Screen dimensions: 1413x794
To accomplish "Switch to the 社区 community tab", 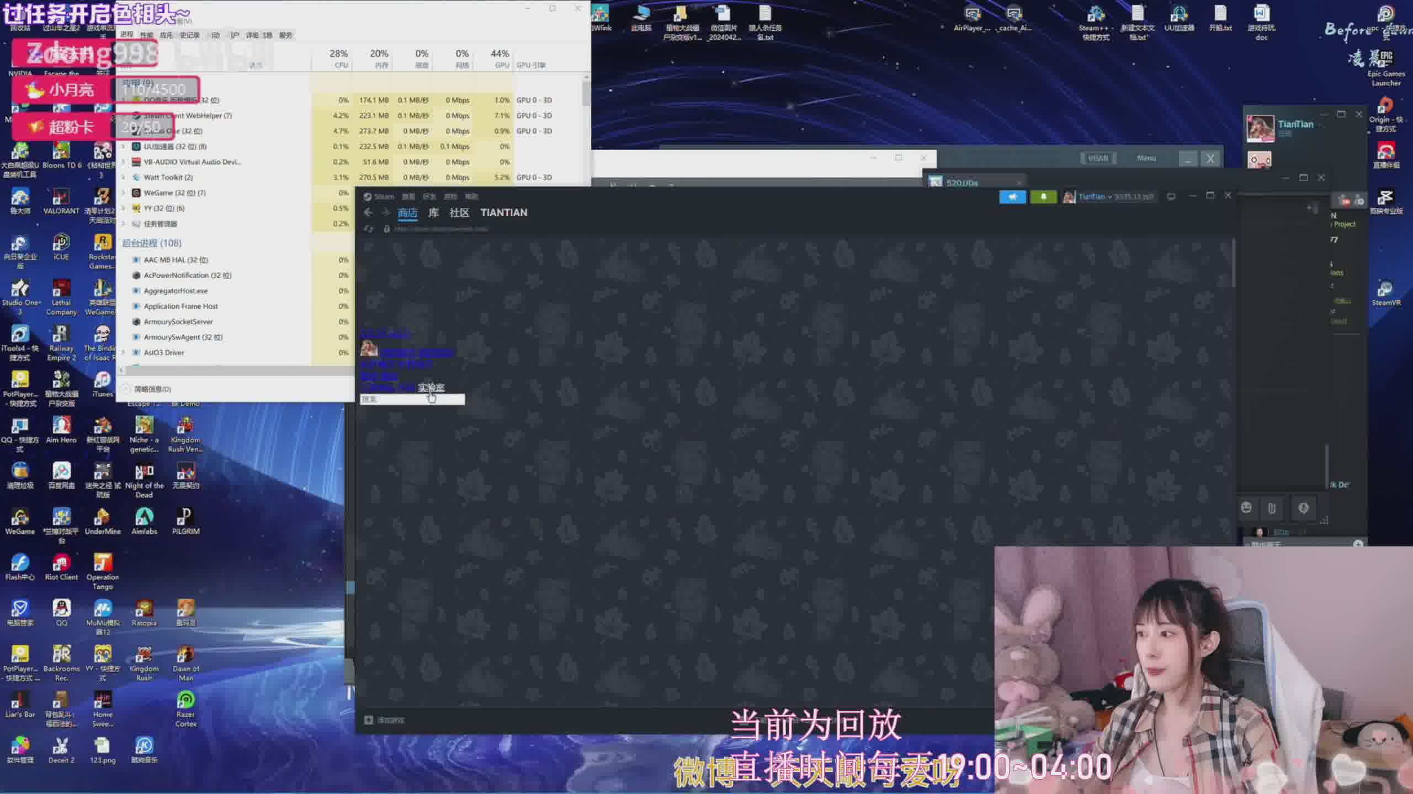I will (459, 212).
